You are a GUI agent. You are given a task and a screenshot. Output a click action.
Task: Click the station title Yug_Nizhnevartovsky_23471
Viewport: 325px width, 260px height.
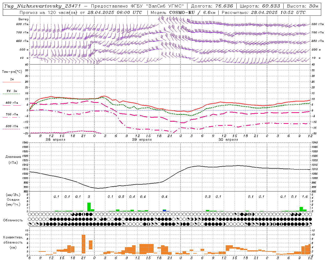pyautogui.click(x=42, y=6)
